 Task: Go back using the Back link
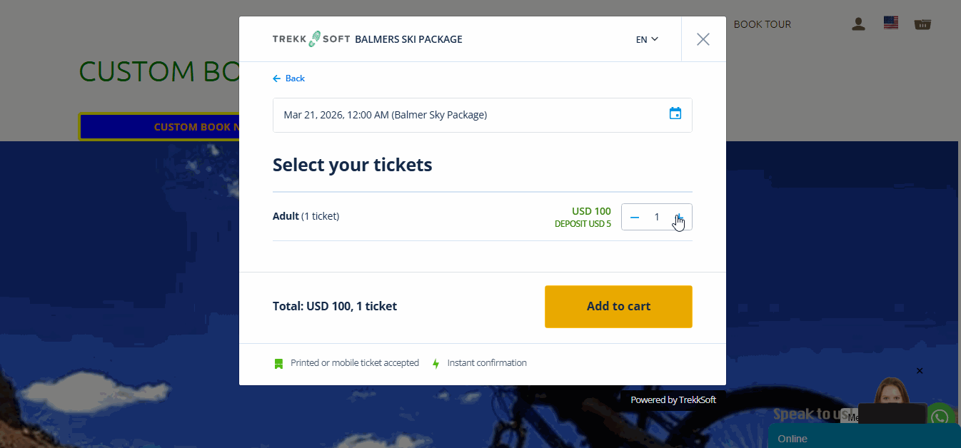coord(289,78)
